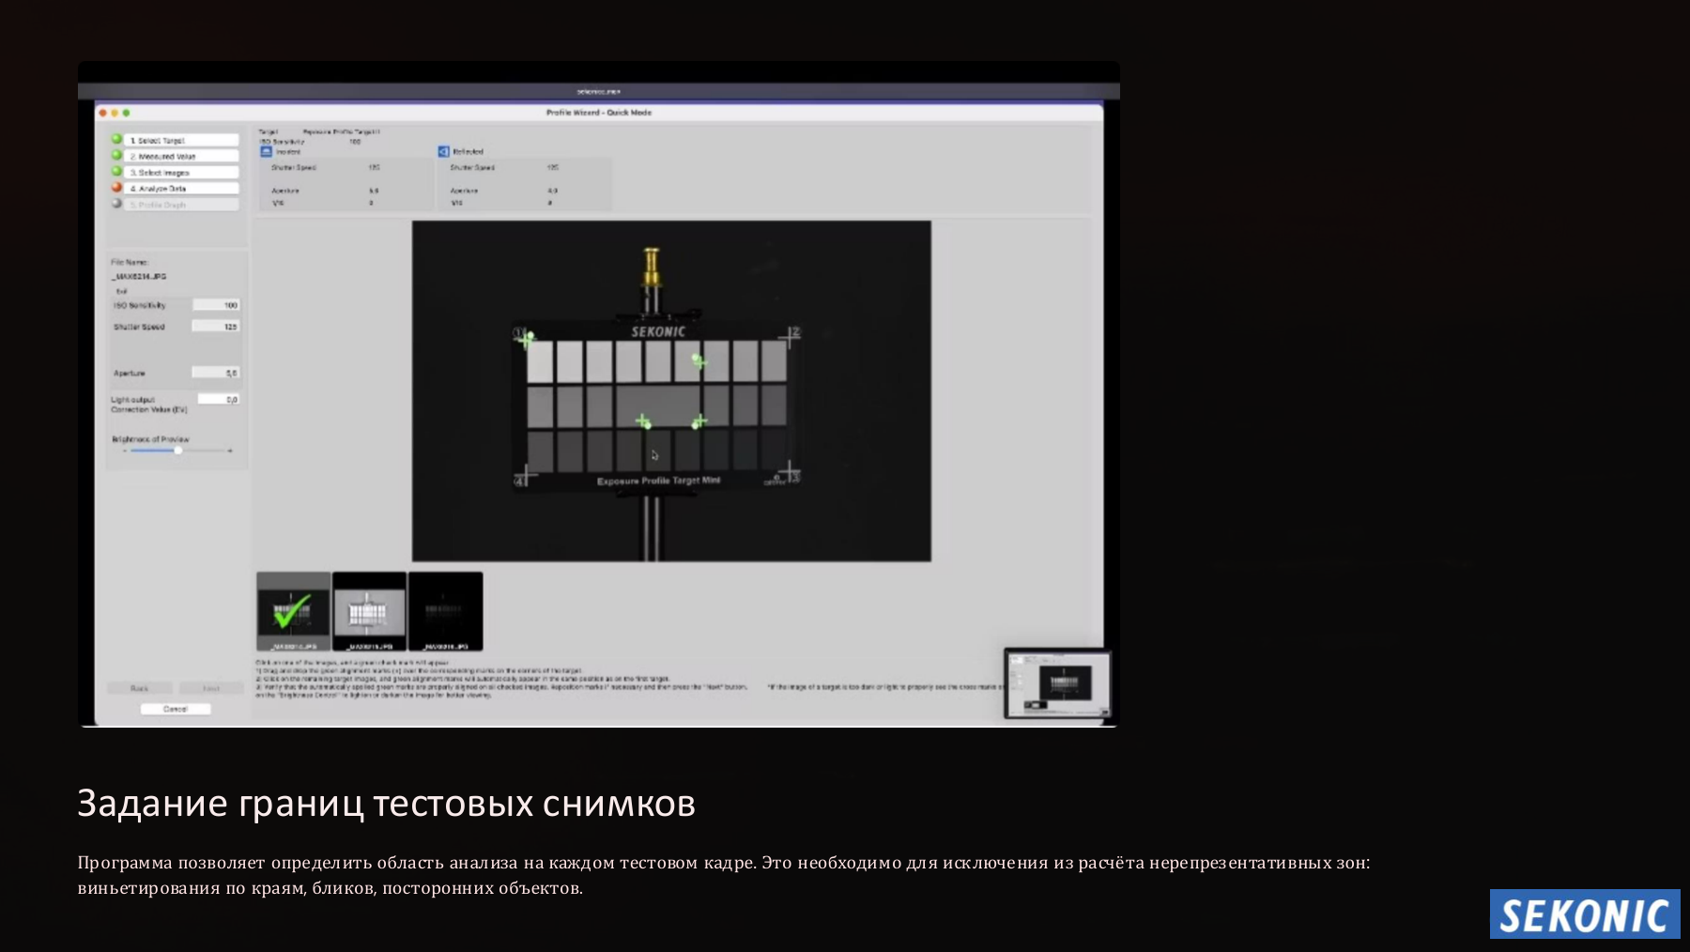Click the "Incident" label
Viewport: 1690px width, 952px height.
(288, 151)
